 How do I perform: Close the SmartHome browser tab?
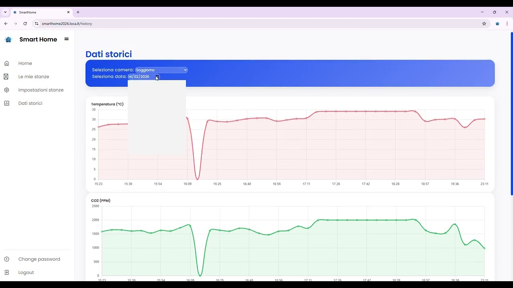click(x=68, y=12)
